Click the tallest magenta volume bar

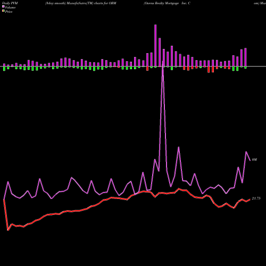(155, 46)
